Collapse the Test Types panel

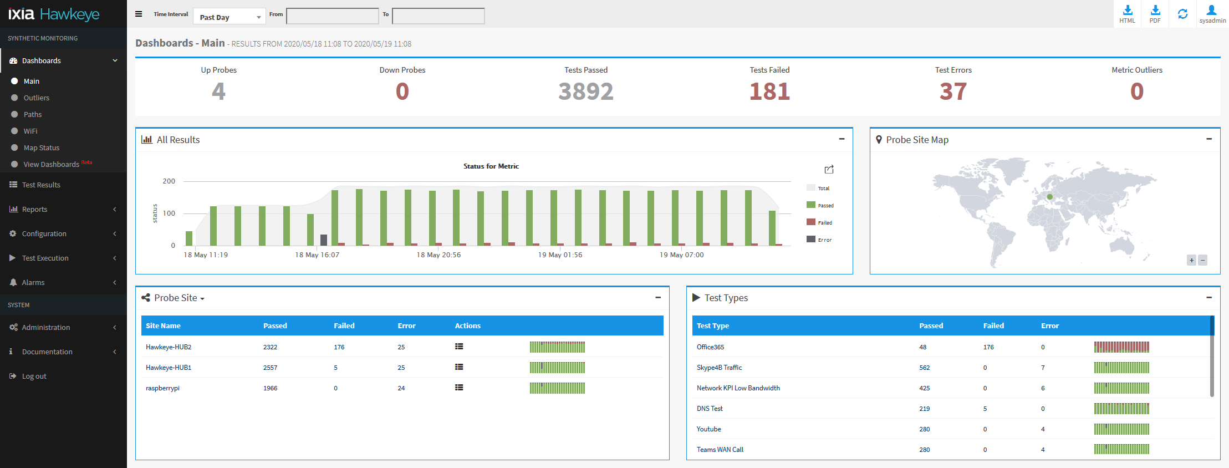coord(1209,298)
